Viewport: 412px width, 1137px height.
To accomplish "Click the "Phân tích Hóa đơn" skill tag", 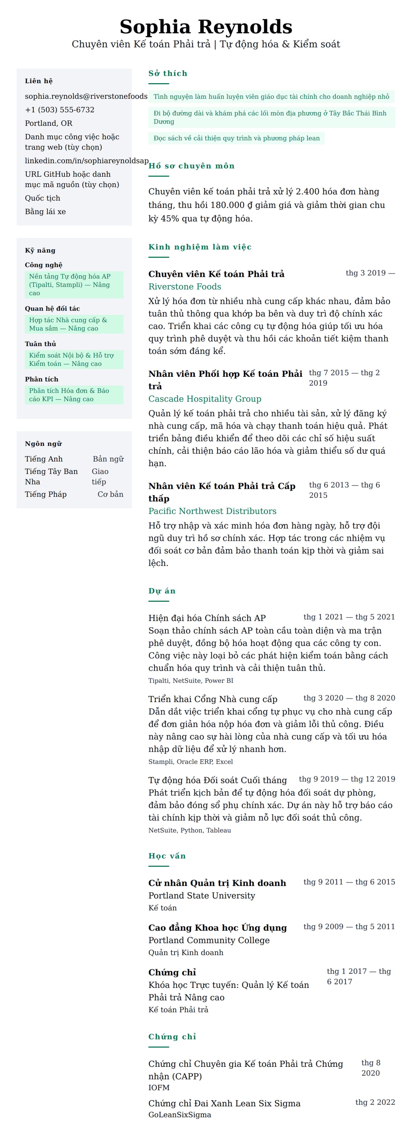I will (73, 395).
